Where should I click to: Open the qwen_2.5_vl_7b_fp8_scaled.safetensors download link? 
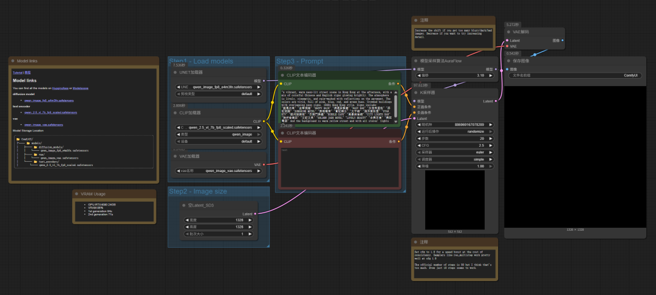50,113
